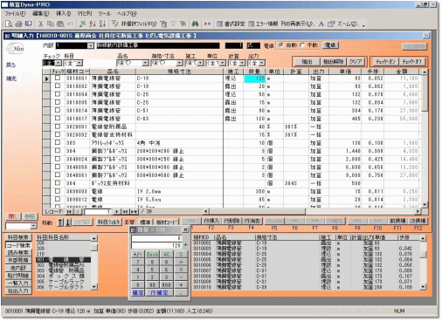Click the calculator 確定 button

[138, 293]
